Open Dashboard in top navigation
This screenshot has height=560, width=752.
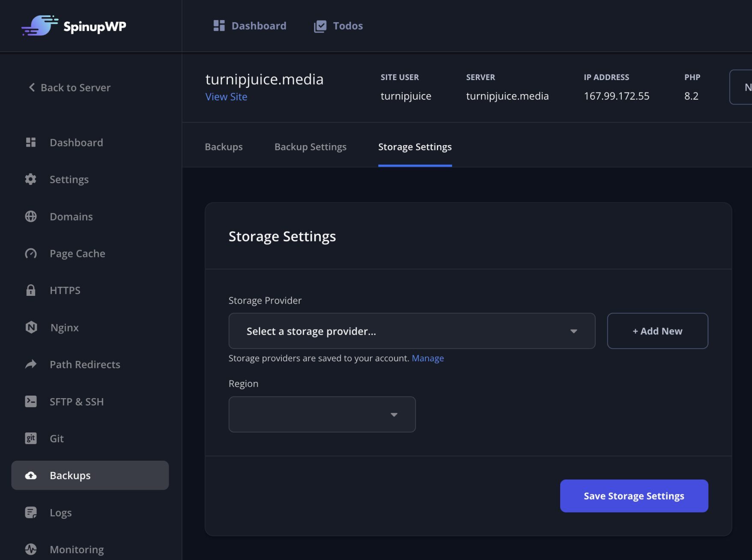pos(250,26)
